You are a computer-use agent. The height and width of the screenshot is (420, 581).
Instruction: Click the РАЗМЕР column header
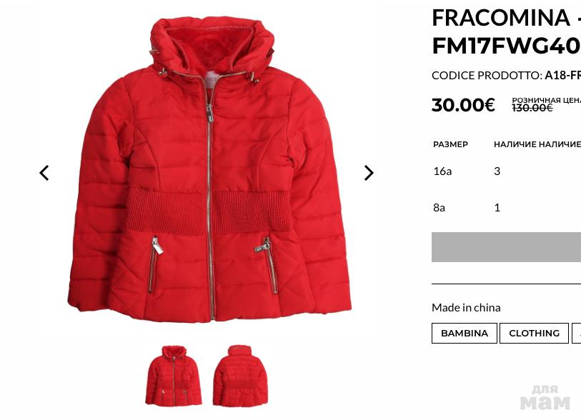click(450, 144)
